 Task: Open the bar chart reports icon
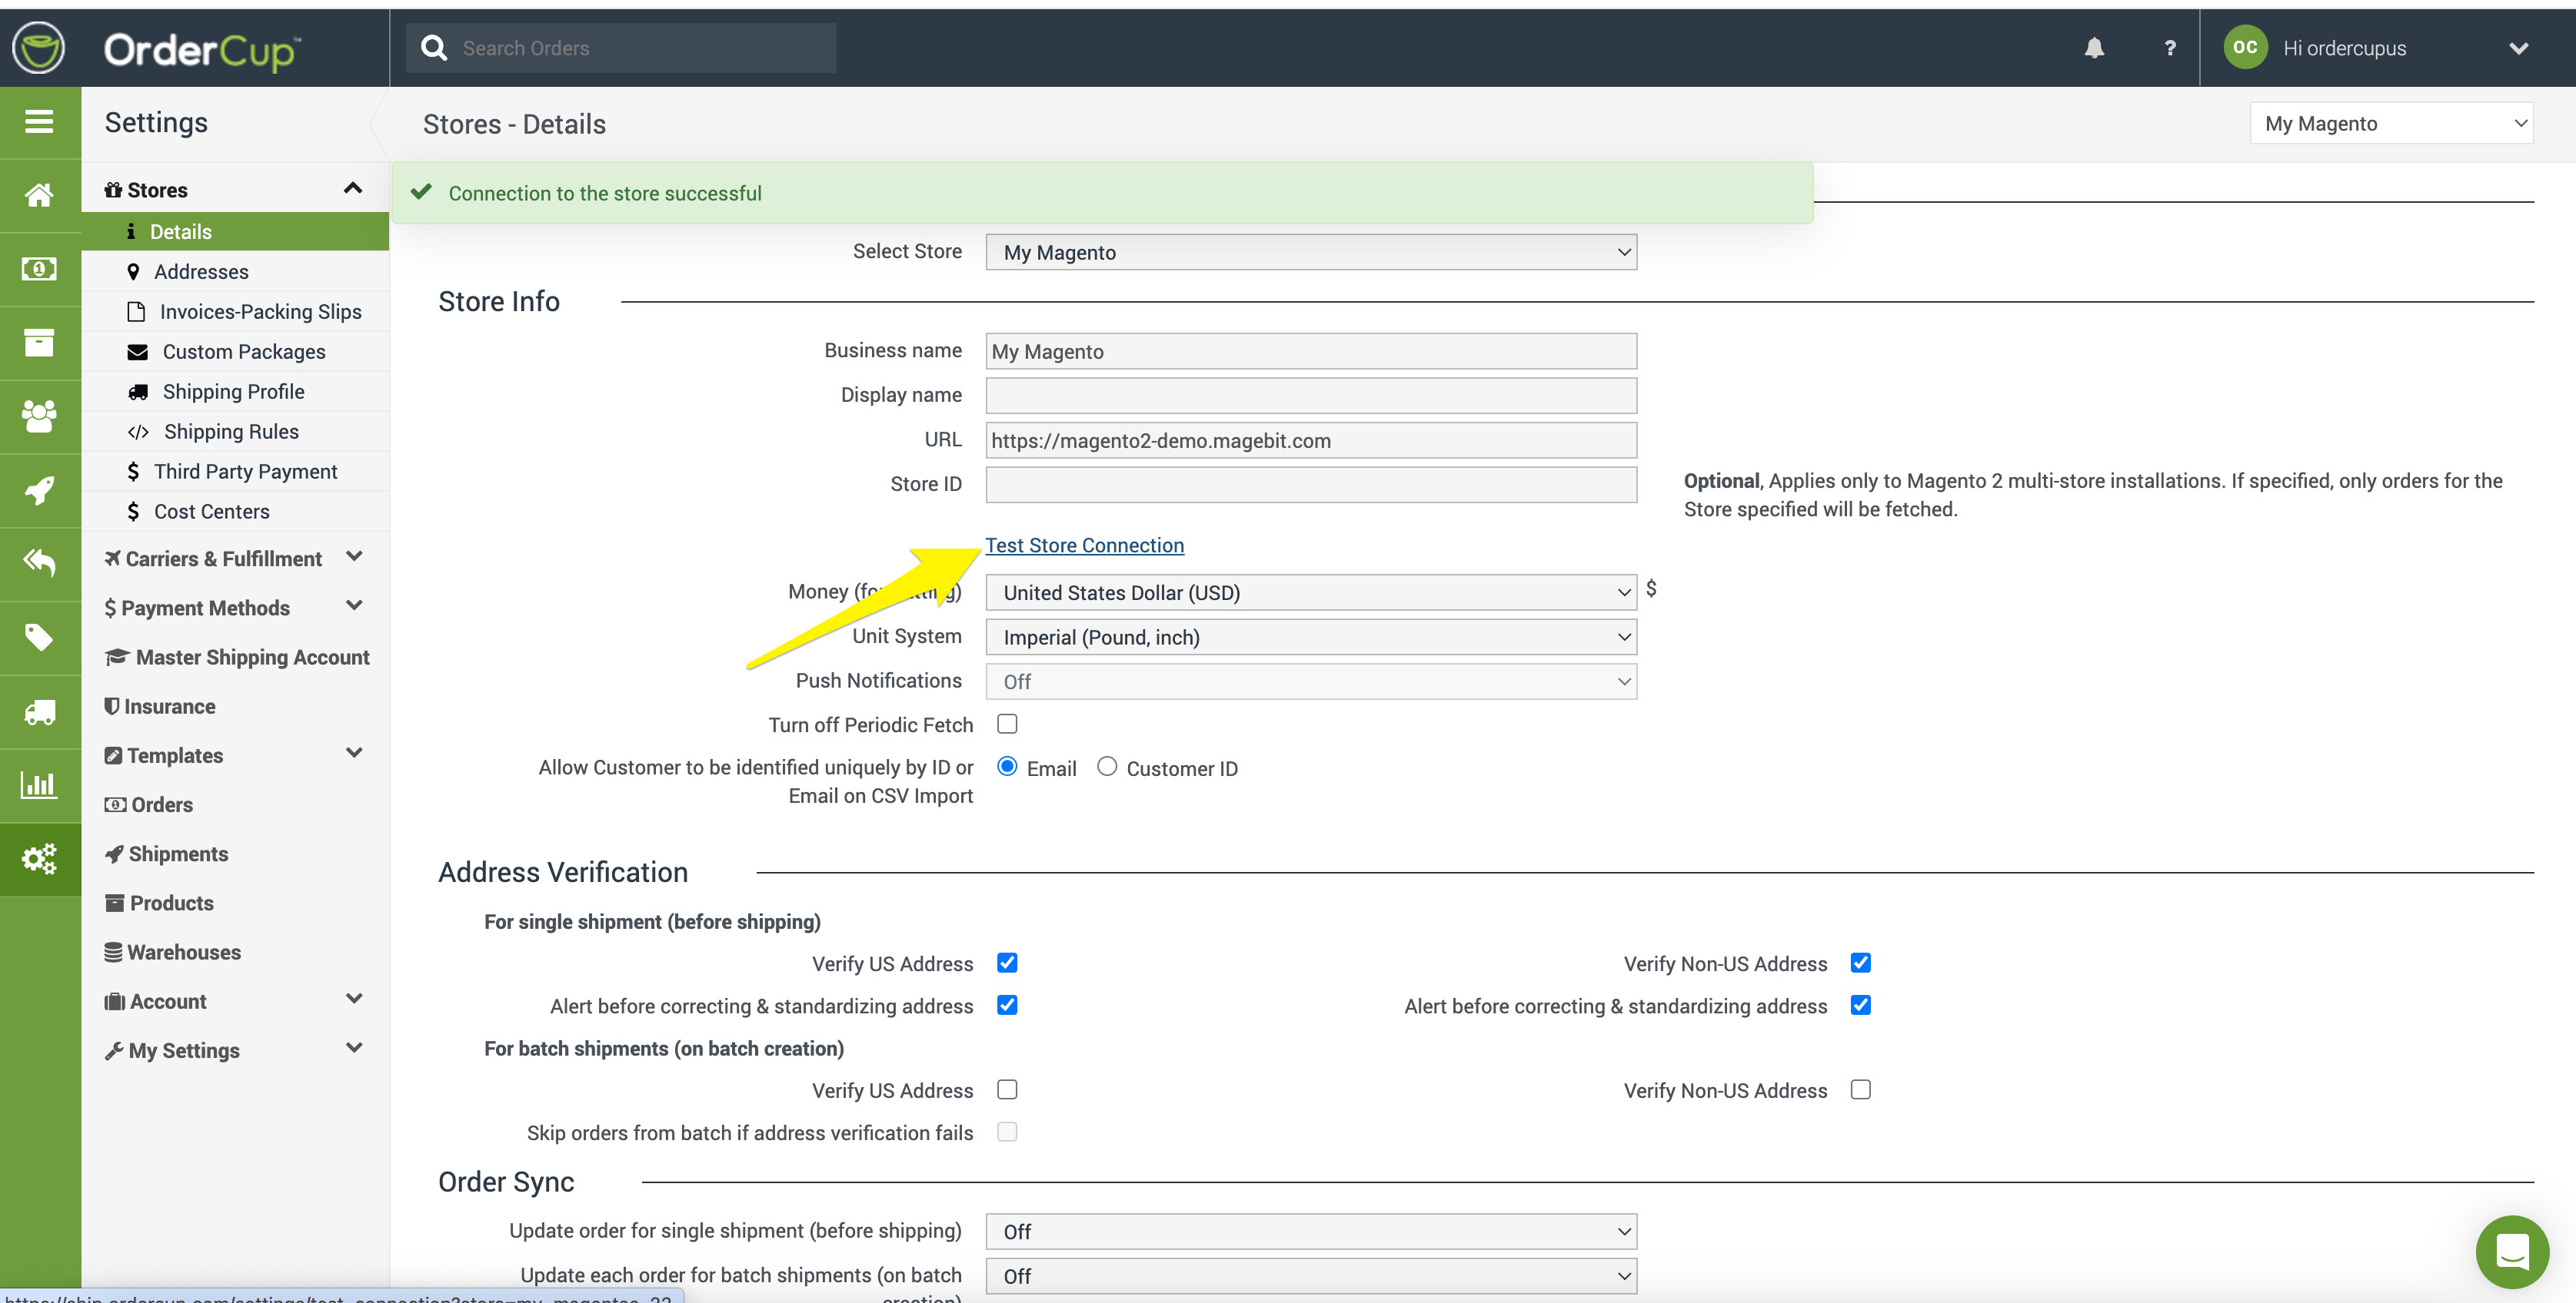(39, 784)
